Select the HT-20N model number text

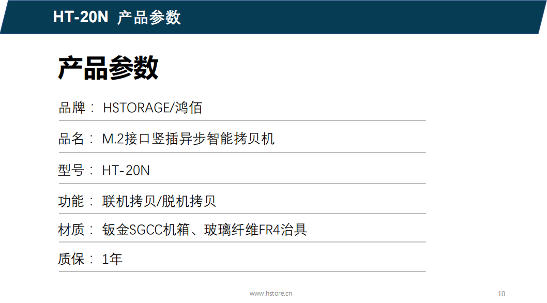coord(126,169)
